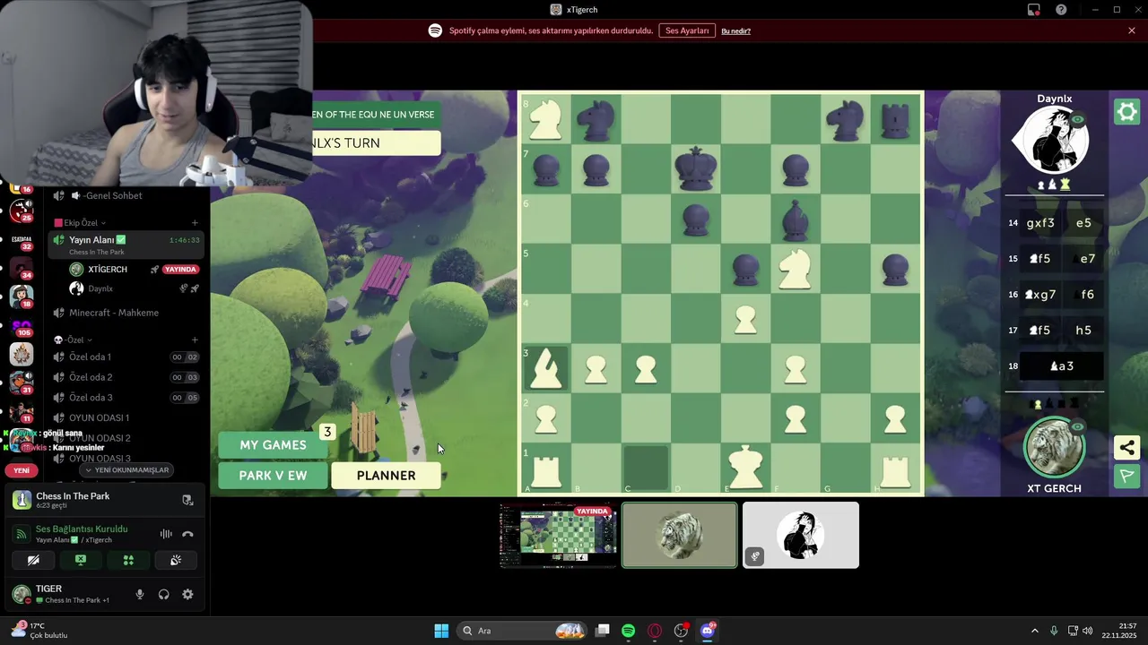Screen dimensions: 1148x645
Task: Click move 18 bishop a3 in move list
Action: pos(1061,366)
